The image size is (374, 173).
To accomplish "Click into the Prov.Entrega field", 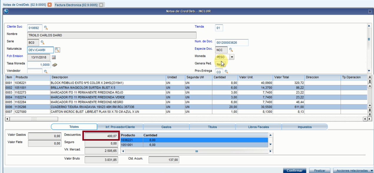I will click(x=219, y=71).
